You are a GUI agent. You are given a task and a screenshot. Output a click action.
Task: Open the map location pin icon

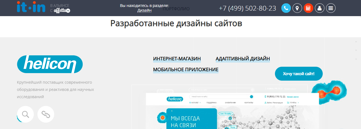[x=297, y=8]
